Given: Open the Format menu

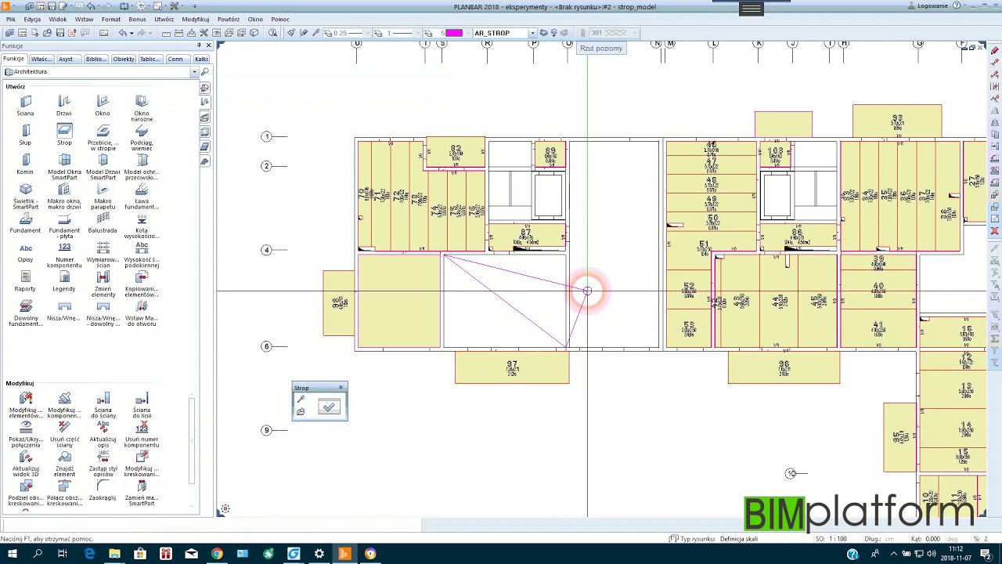Looking at the screenshot, I should tap(110, 20).
